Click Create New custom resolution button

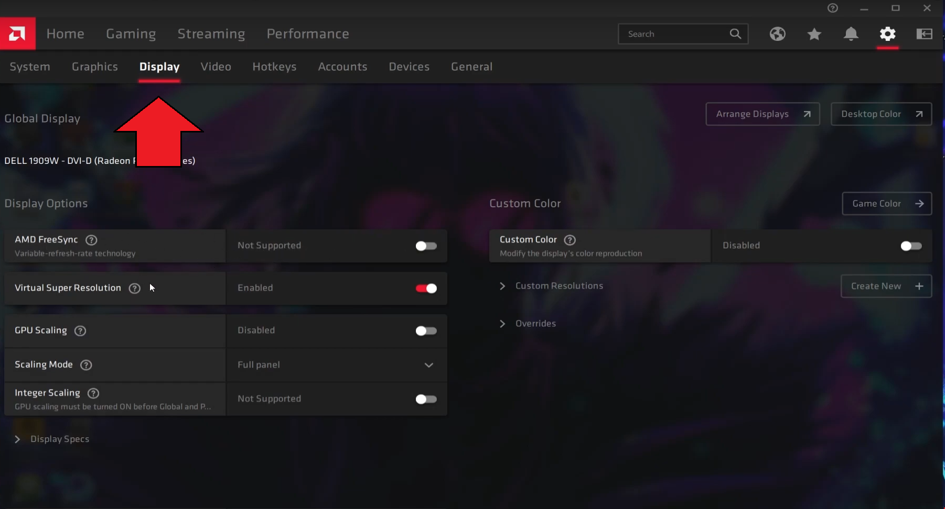tap(886, 286)
